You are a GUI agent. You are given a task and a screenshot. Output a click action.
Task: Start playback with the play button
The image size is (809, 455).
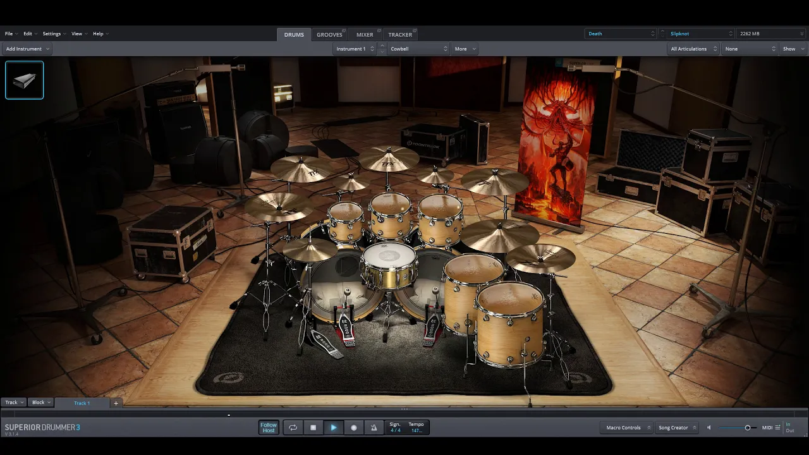click(x=333, y=428)
